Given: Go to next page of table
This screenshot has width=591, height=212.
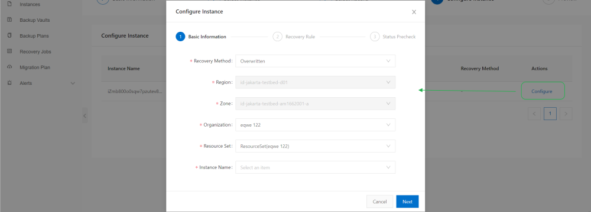Looking at the screenshot, I should [566, 113].
